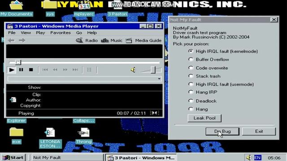Click the volume slider handle
Screen dimensions: 287x161
153,70
